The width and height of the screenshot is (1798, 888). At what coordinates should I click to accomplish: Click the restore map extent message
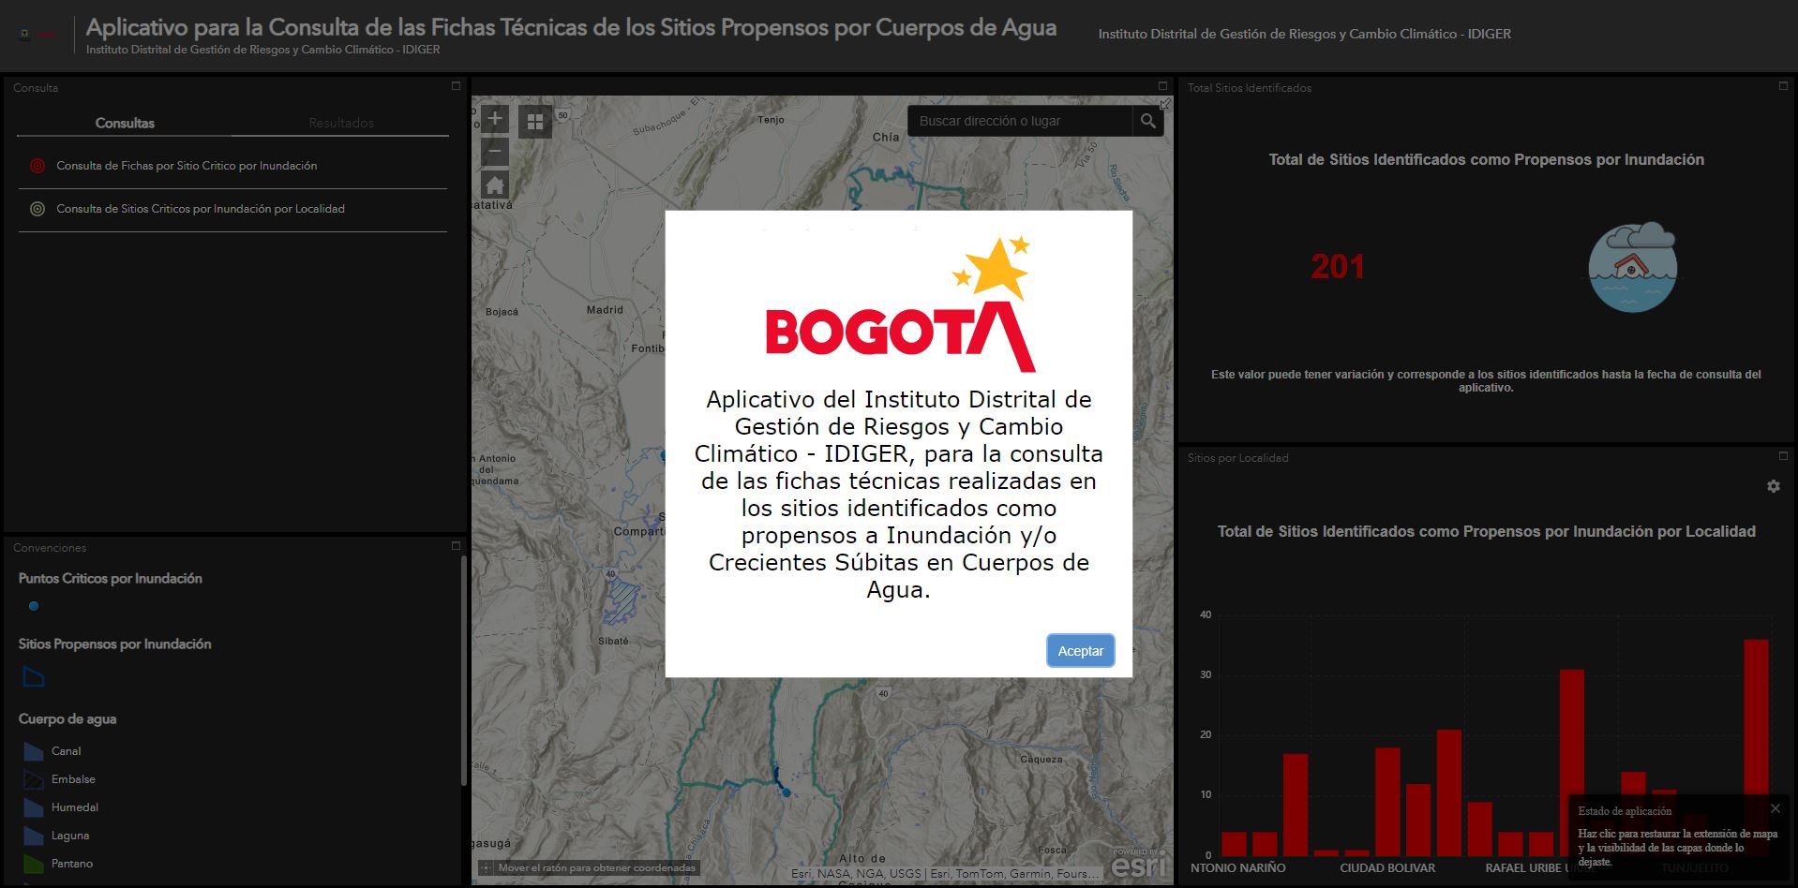(1677, 848)
